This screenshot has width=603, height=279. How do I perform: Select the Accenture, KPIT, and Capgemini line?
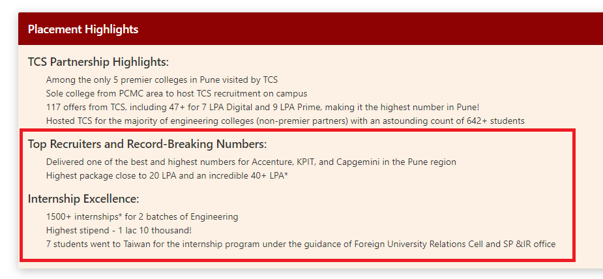(251, 162)
